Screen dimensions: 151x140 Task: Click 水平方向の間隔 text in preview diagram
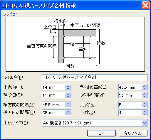pos(85,25)
